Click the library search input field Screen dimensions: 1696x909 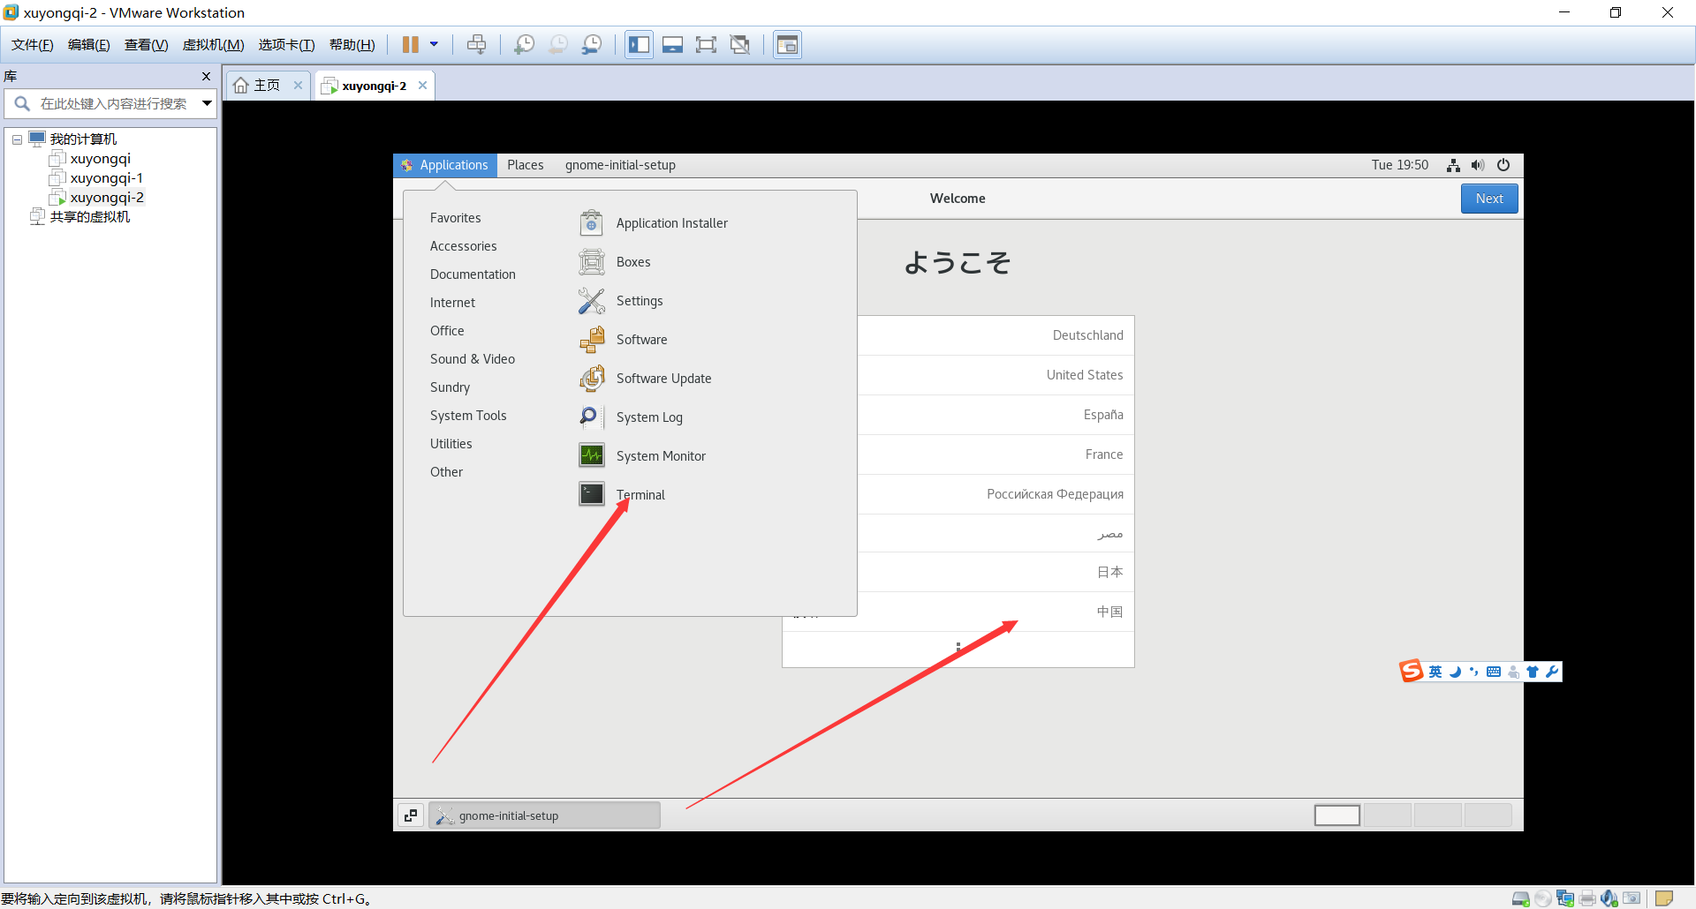click(113, 104)
